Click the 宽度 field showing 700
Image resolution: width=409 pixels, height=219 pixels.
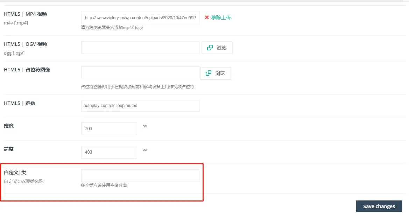[x=109, y=128]
